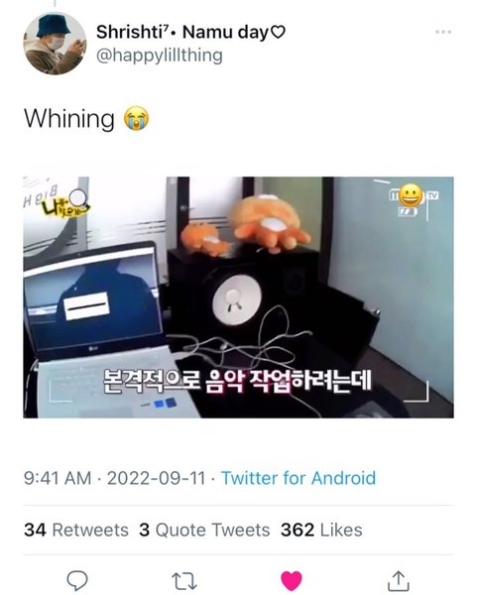
Task: Open profile picture with bucket hat
Action: [55, 43]
